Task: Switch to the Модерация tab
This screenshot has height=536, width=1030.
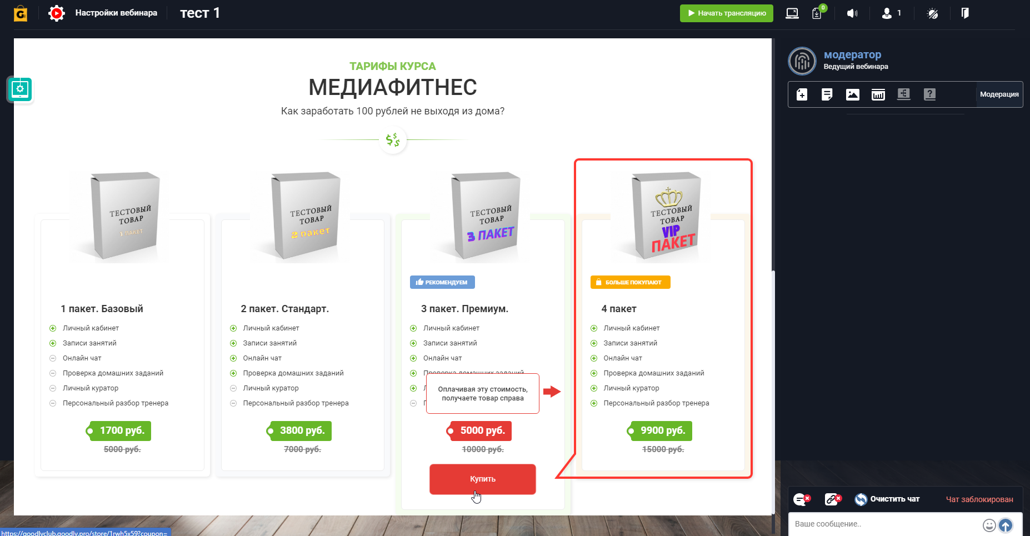Action: tap(999, 94)
